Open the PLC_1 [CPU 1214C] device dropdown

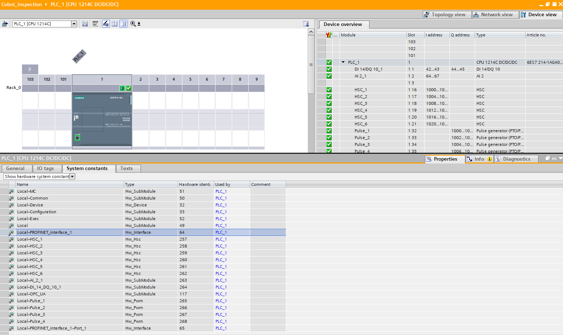[74, 24]
